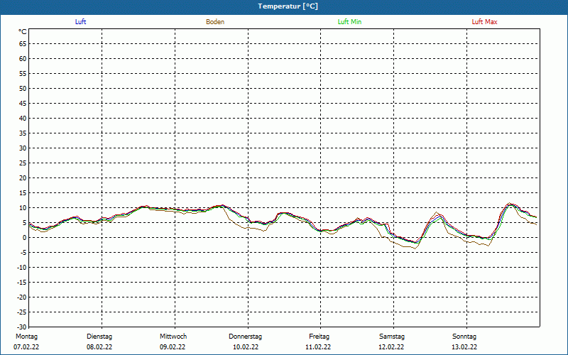Click the 'Boden' legend label
Image resolution: width=568 pixels, height=355 pixels.
[215, 22]
